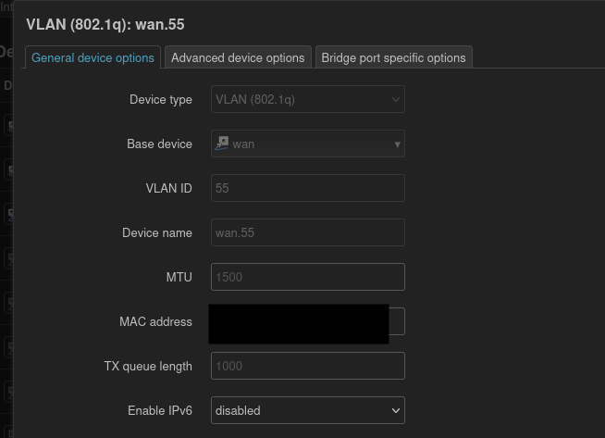Click the visible edge of MAC address field

pyautogui.click(x=397, y=321)
